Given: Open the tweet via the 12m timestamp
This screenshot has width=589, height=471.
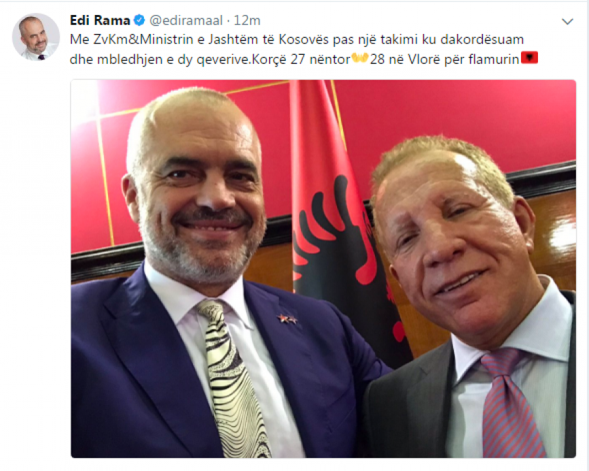Looking at the screenshot, I should [x=247, y=20].
